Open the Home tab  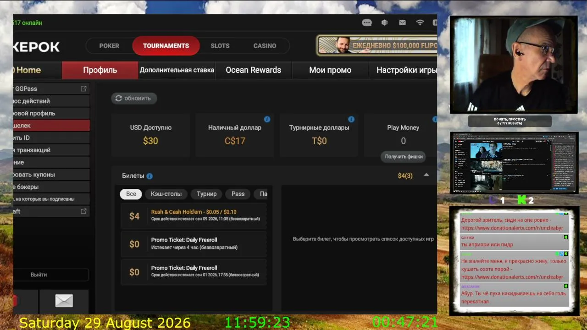38,70
